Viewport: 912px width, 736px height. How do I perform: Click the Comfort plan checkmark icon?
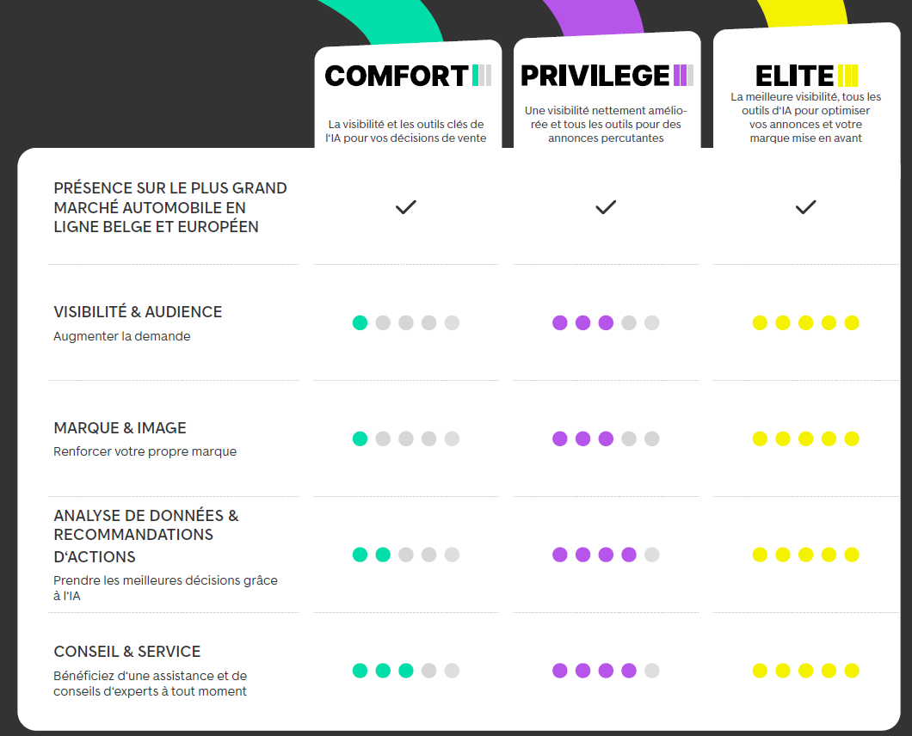pos(405,207)
